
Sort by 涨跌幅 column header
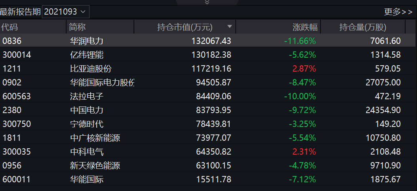click(278, 27)
